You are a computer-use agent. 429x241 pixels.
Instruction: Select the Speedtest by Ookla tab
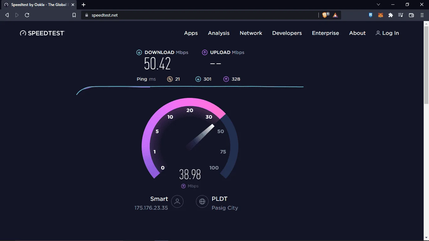click(39, 5)
